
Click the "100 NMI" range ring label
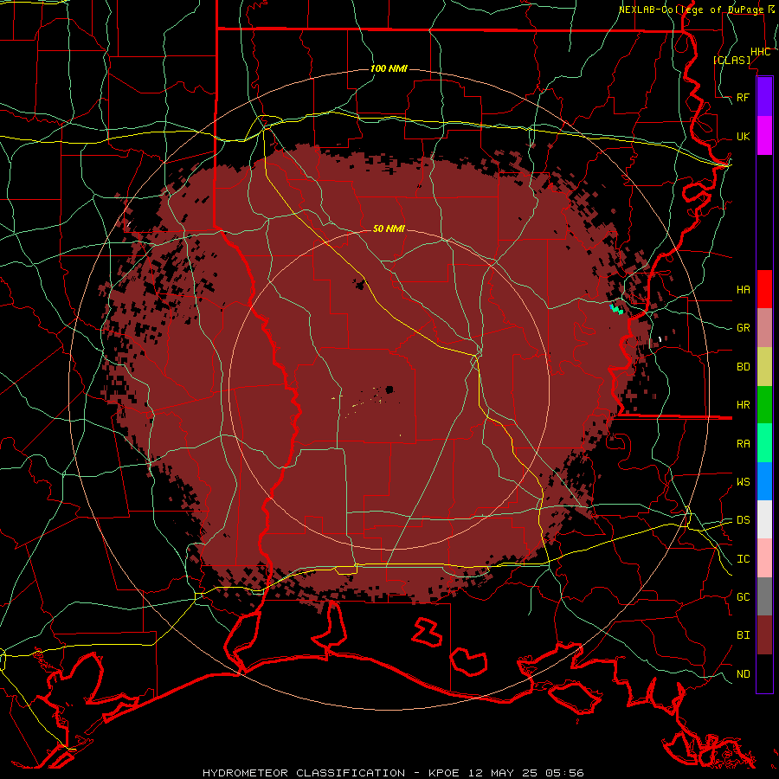coord(389,68)
